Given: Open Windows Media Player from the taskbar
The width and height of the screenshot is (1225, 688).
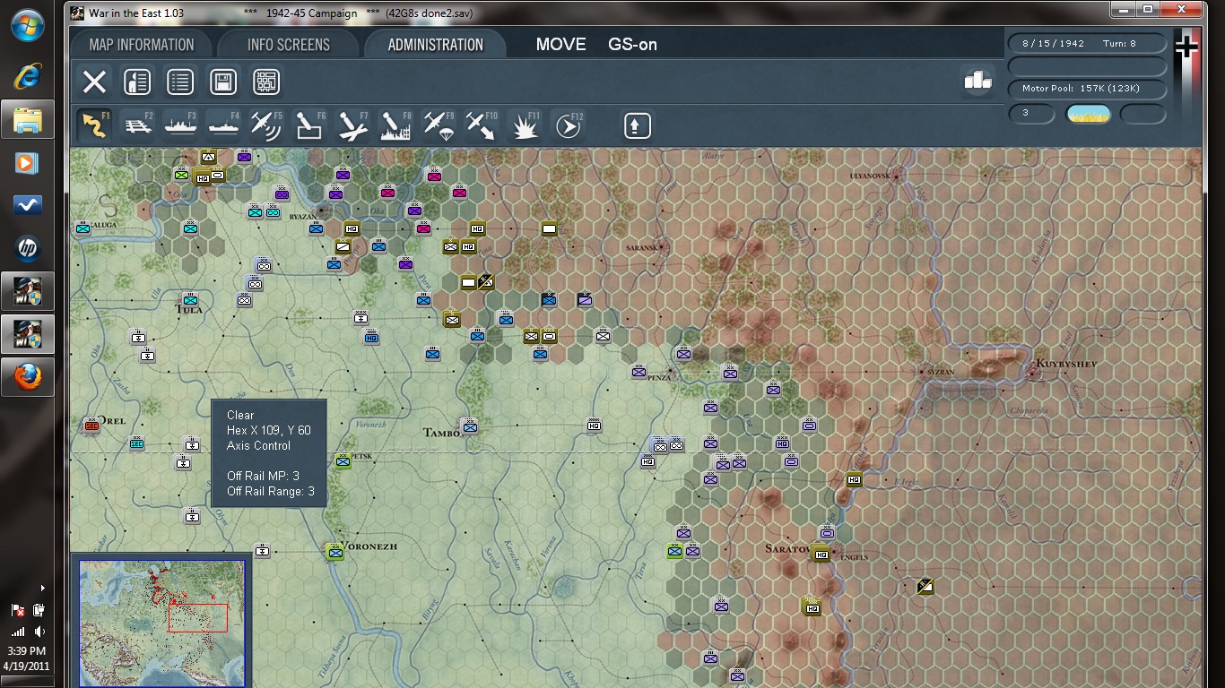Looking at the screenshot, I should pos(28,163).
